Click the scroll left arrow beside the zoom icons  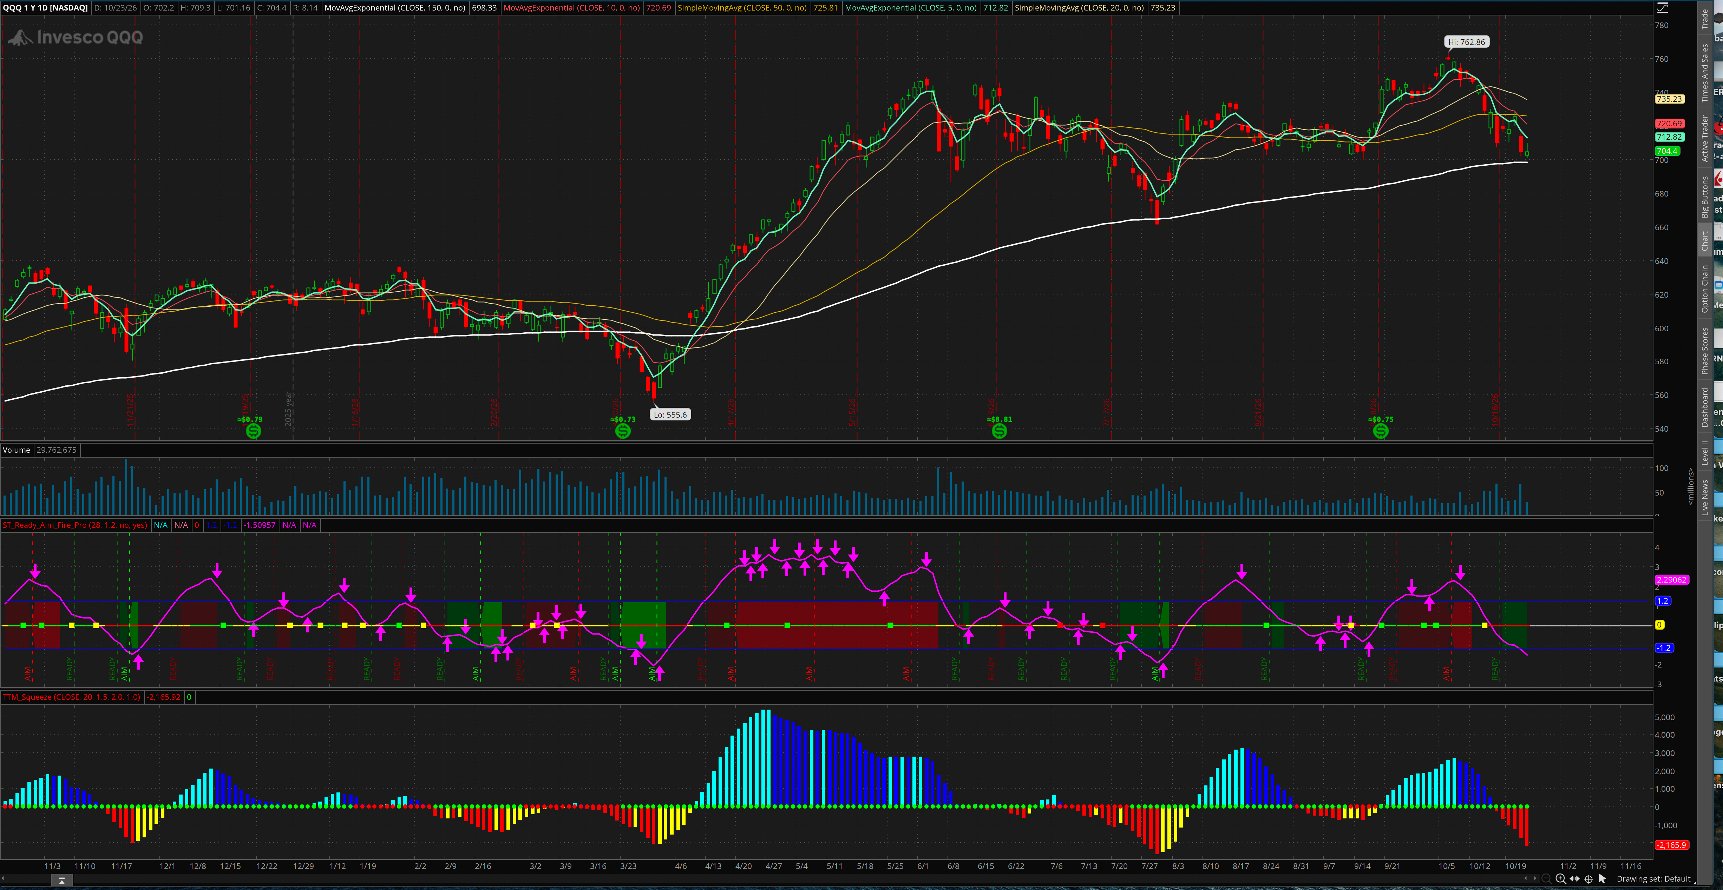pyautogui.click(x=1526, y=879)
